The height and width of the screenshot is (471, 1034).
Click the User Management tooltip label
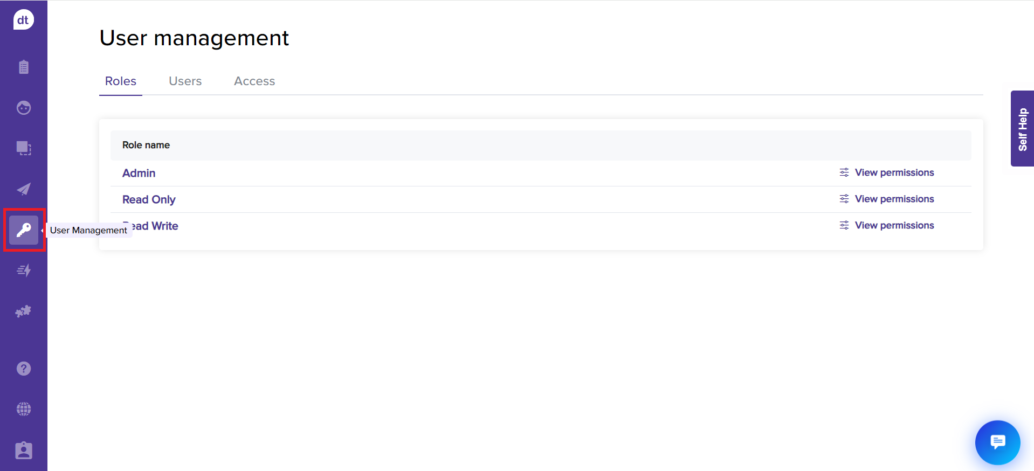(x=88, y=230)
